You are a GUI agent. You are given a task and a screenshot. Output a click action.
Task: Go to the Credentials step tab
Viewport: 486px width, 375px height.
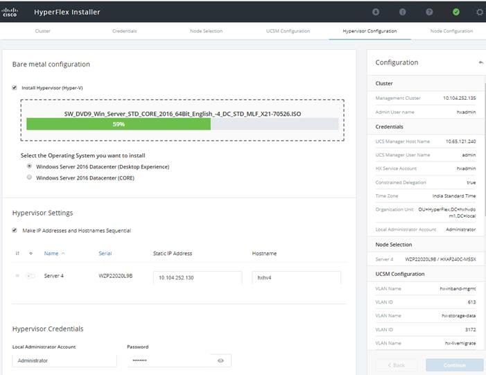(x=125, y=31)
